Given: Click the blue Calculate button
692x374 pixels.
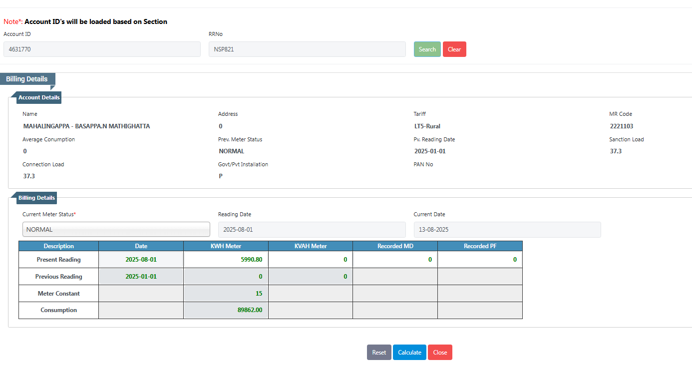Looking at the screenshot, I should point(409,353).
